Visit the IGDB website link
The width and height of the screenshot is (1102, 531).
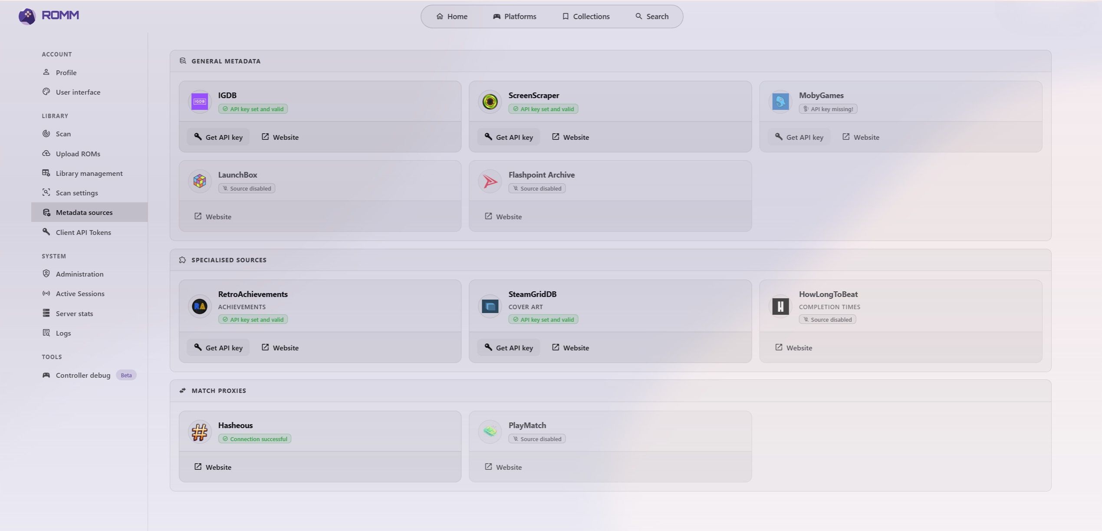pos(280,137)
